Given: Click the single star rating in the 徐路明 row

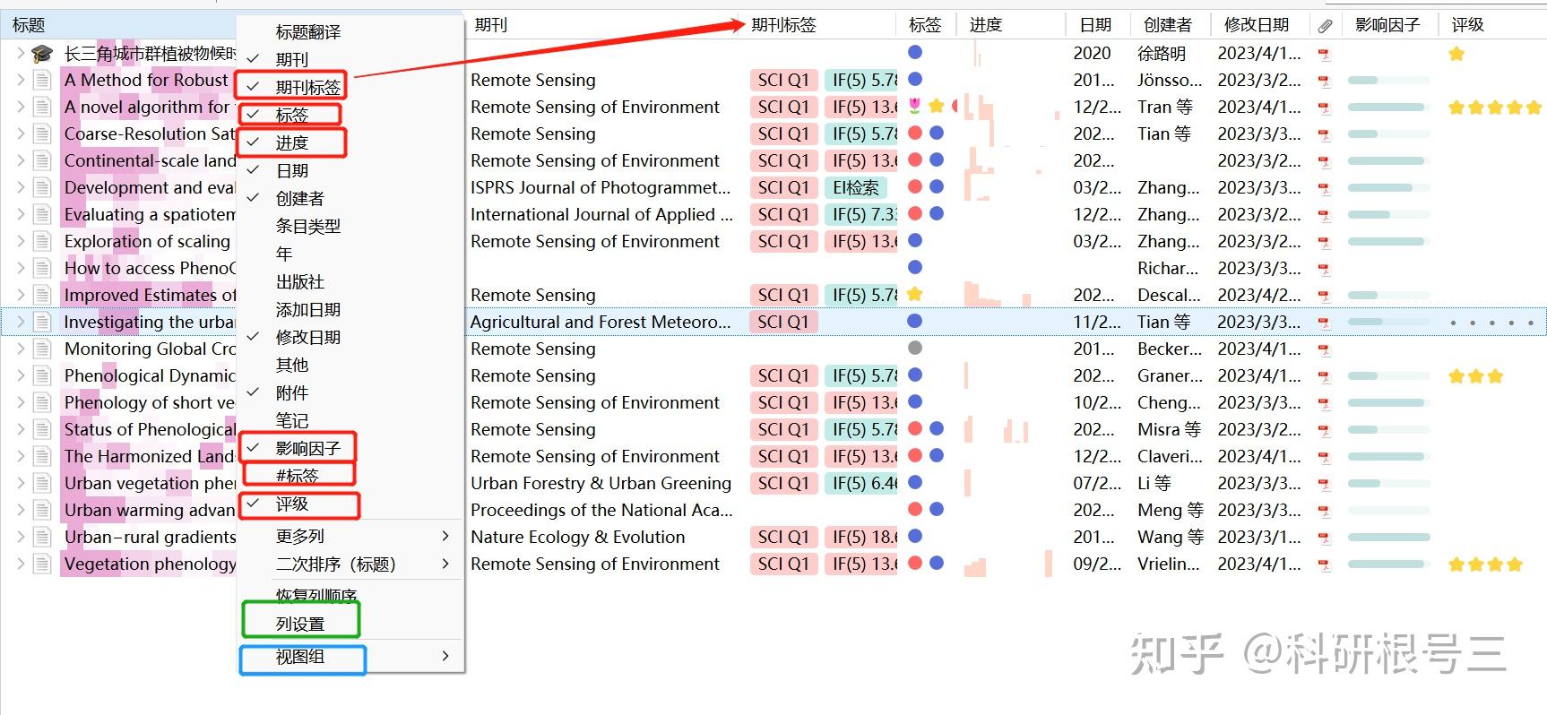Looking at the screenshot, I should [x=1456, y=54].
